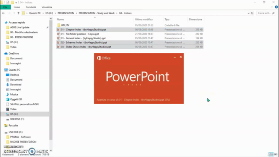Viewport: 279px width, 157px height.
Task: Select '02 - Schemes Index - (byHappyStudio).ppt' file
Action: (130, 42)
